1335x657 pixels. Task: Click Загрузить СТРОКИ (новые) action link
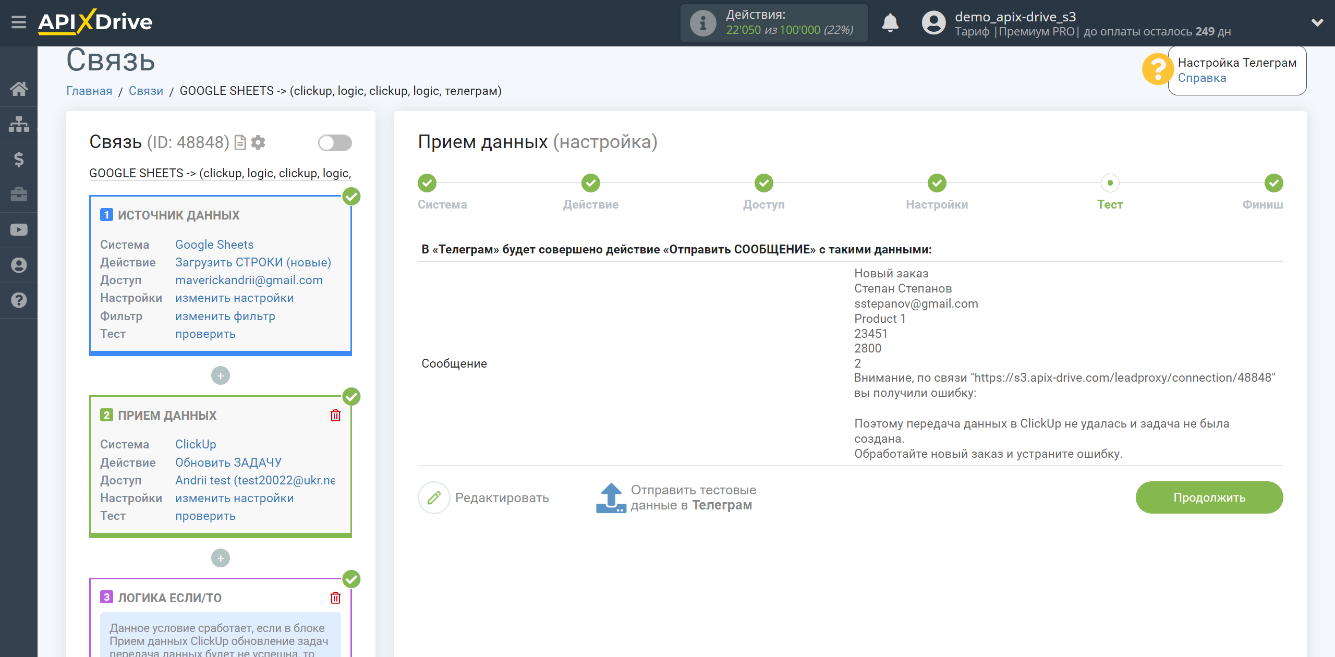coord(253,262)
